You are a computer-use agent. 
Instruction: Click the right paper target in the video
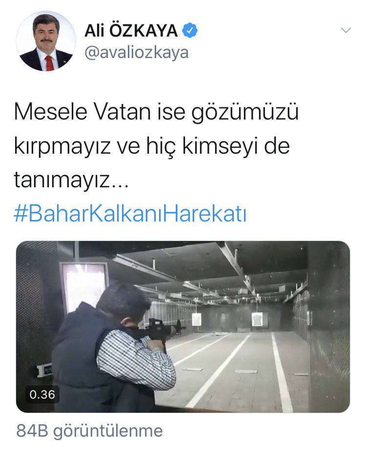[x=257, y=320]
